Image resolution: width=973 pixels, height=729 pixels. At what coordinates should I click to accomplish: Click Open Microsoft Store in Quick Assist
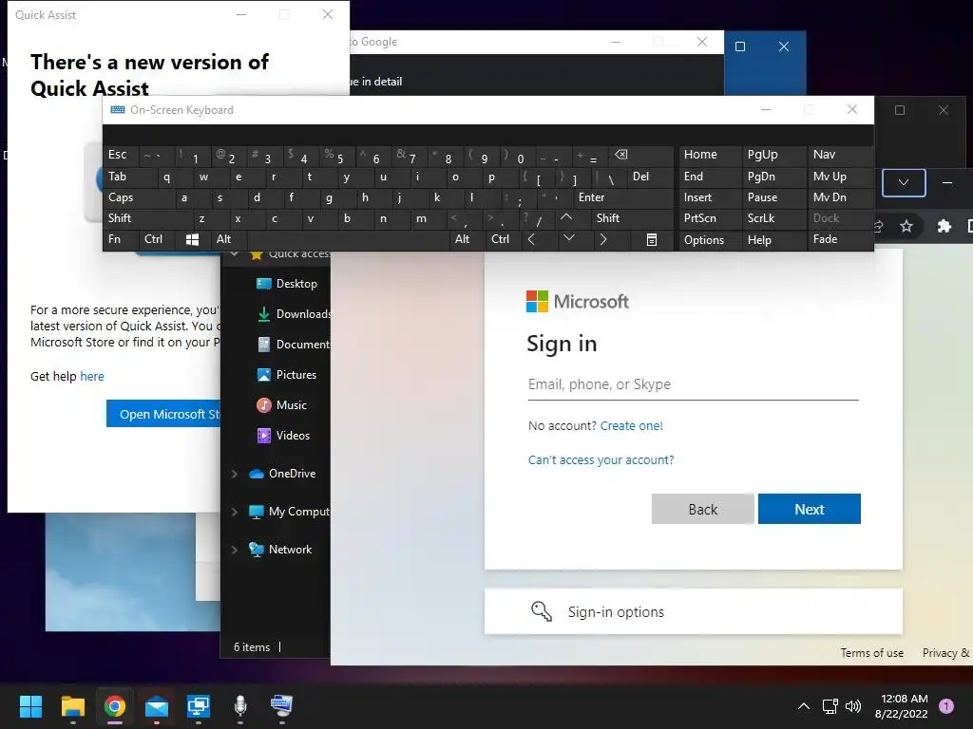pyautogui.click(x=163, y=414)
